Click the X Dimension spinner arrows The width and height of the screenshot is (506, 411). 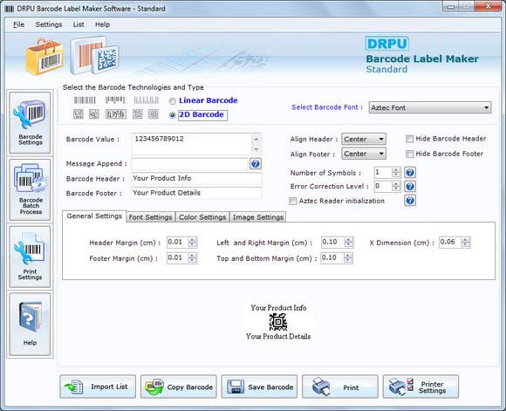coord(465,242)
